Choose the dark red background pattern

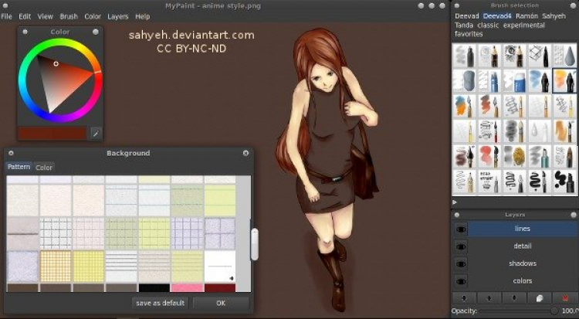point(220,287)
